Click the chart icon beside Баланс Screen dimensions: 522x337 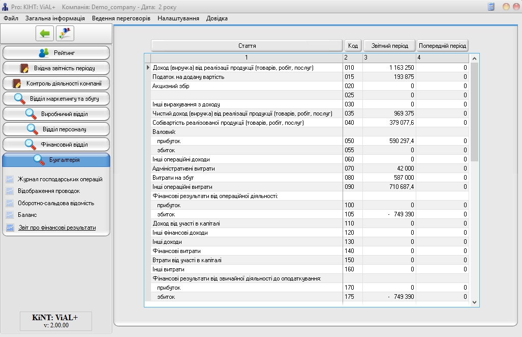[10, 215]
